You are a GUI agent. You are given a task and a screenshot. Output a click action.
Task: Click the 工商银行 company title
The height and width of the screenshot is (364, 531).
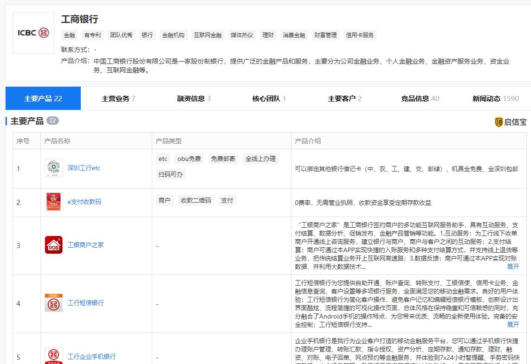[x=79, y=19]
